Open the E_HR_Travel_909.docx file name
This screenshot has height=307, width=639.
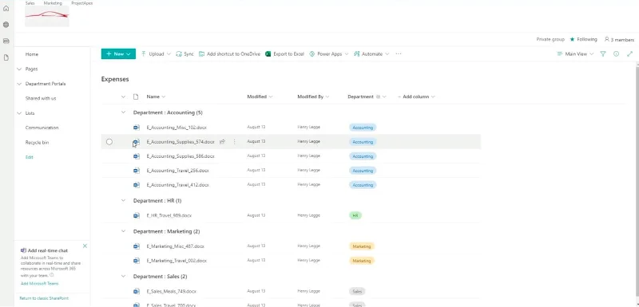point(169,215)
